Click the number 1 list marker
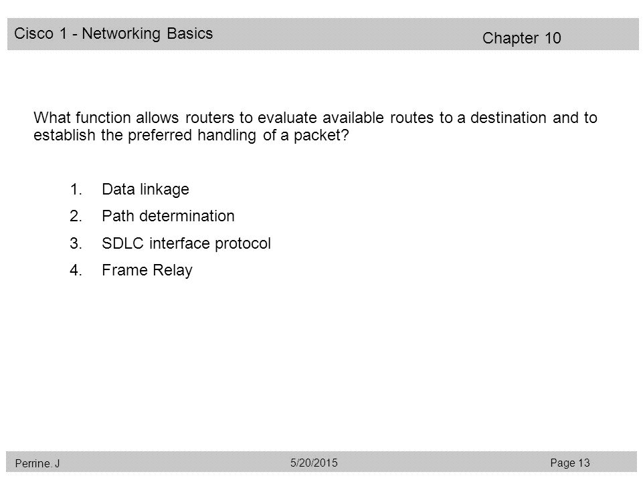643x482 pixels. point(76,189)
